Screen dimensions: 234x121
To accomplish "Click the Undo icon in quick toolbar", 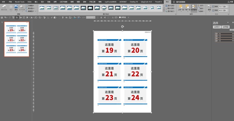I will tap(5, 18).
